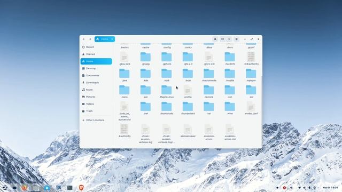The width and height of the screenshot is (342, 192).
Task: Open Desktop in the sidebar
Action: [96, 68]
